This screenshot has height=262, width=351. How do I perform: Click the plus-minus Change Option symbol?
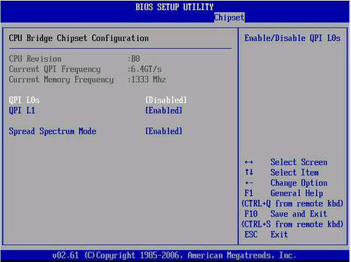point(249,183)
